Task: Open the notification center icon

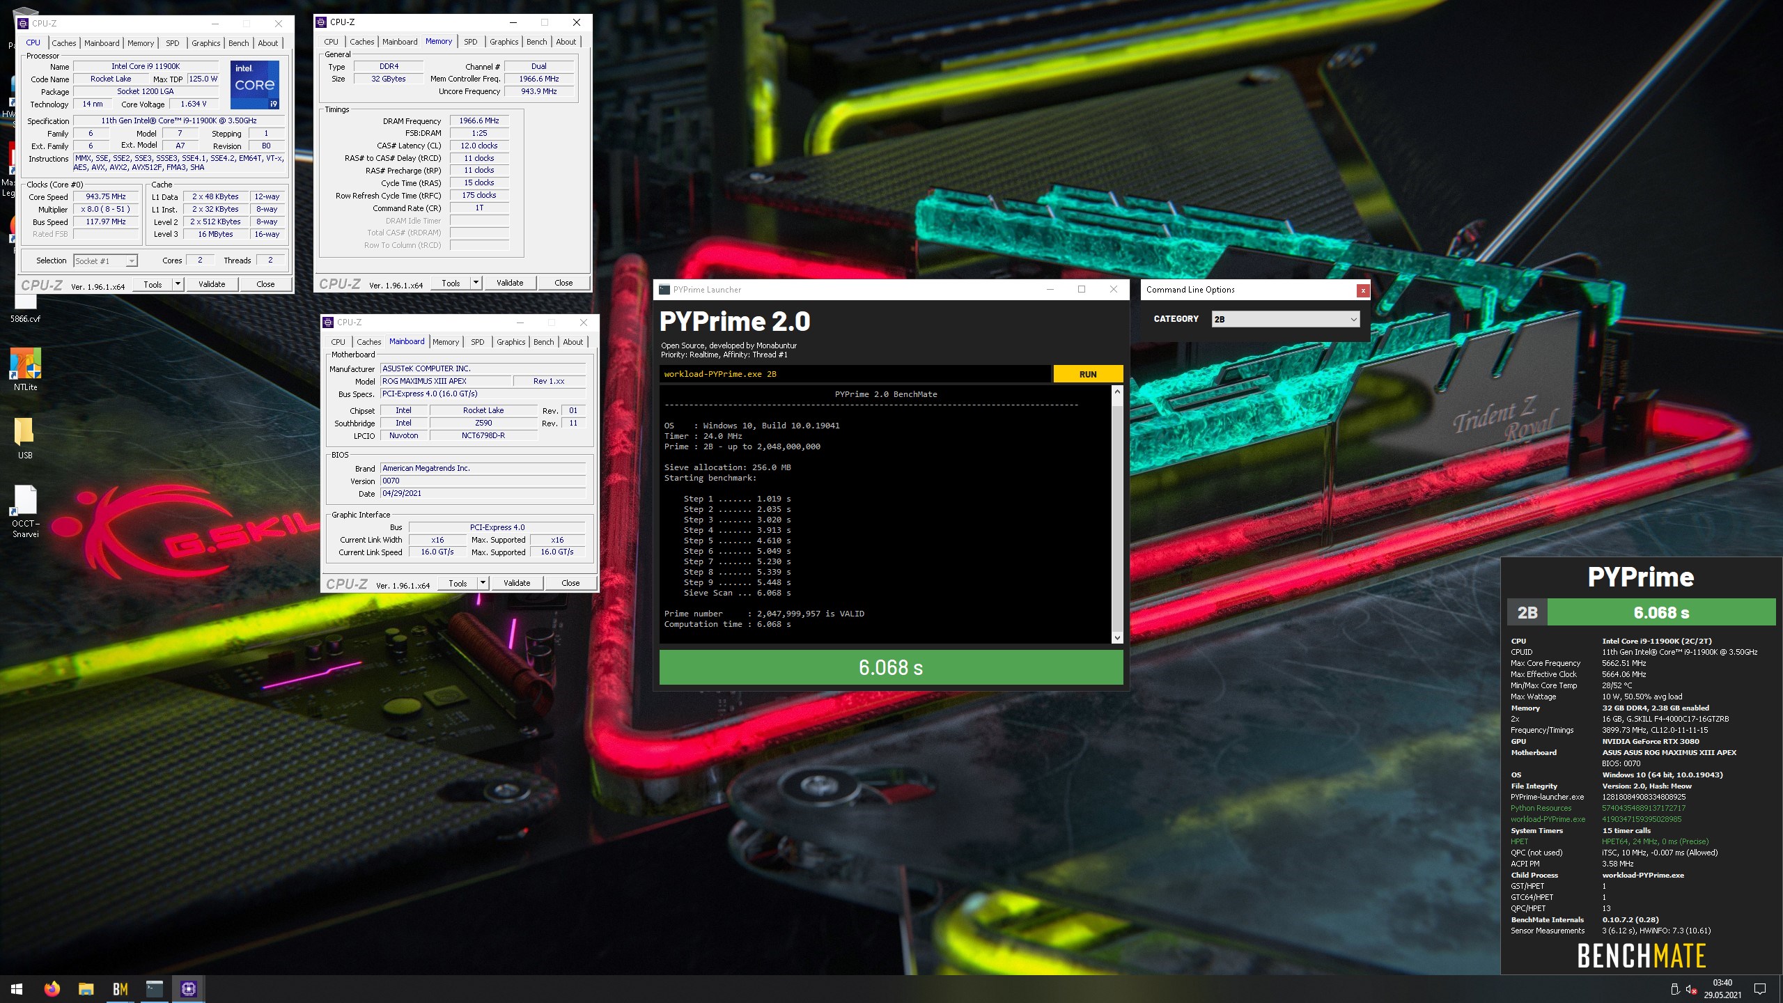Action: click(1760, 989)
